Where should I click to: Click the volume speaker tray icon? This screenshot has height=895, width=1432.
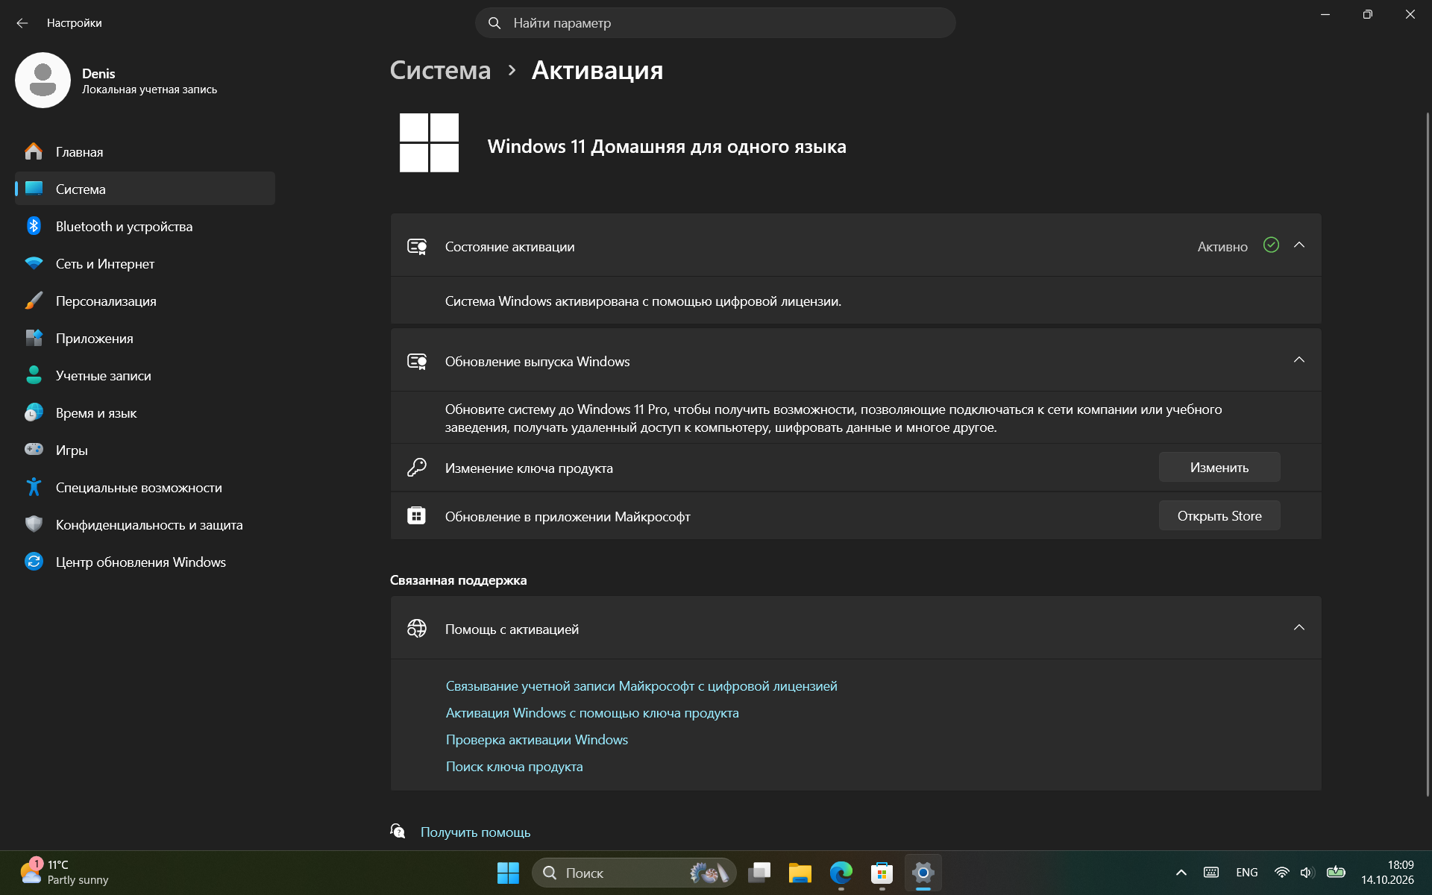click(1307, 873)
